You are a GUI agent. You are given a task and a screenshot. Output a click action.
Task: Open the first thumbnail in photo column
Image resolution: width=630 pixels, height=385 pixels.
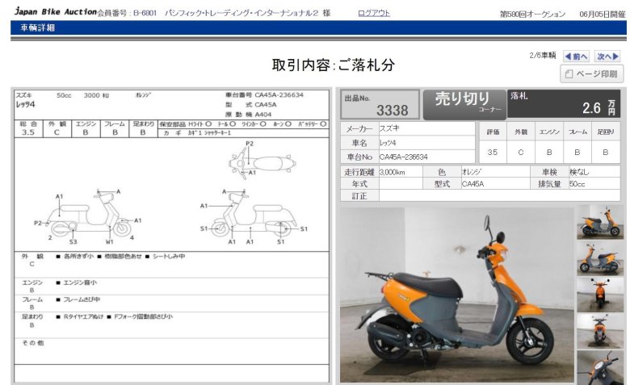599,222
